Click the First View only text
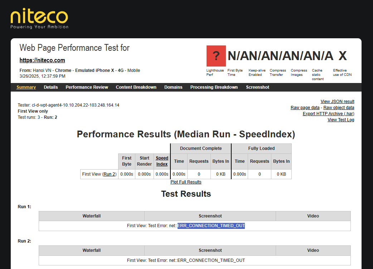373x269 pixels. [33, 111]
